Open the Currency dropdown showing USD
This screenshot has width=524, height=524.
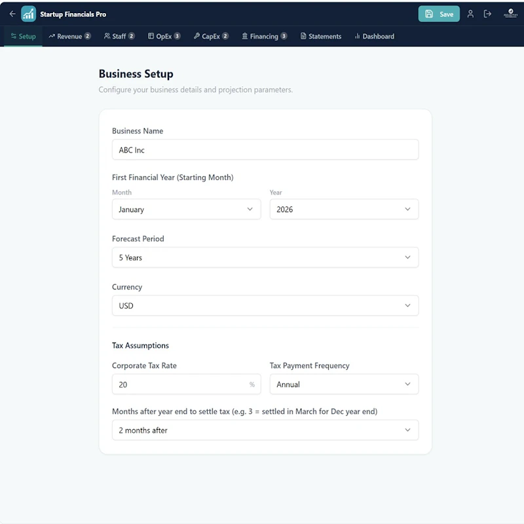pyautogui.click(x=265, y=305)
